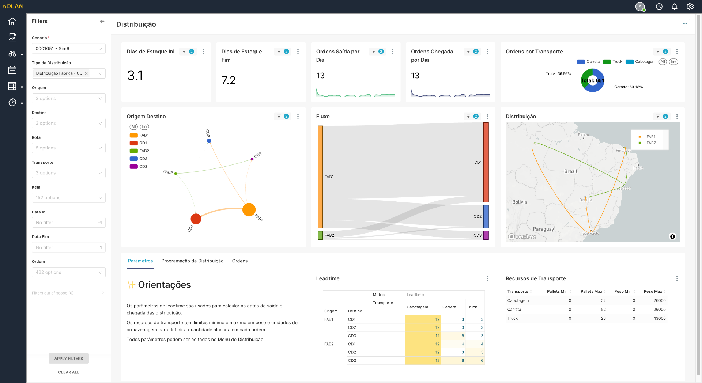702x383 pixels.
Task: Collapse the Filters panel
Action: (x=102, y=21)
